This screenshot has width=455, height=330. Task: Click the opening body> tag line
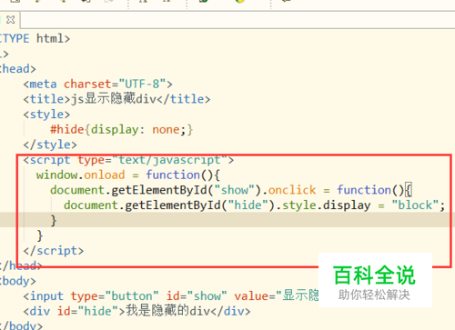[x=18, y=281]
